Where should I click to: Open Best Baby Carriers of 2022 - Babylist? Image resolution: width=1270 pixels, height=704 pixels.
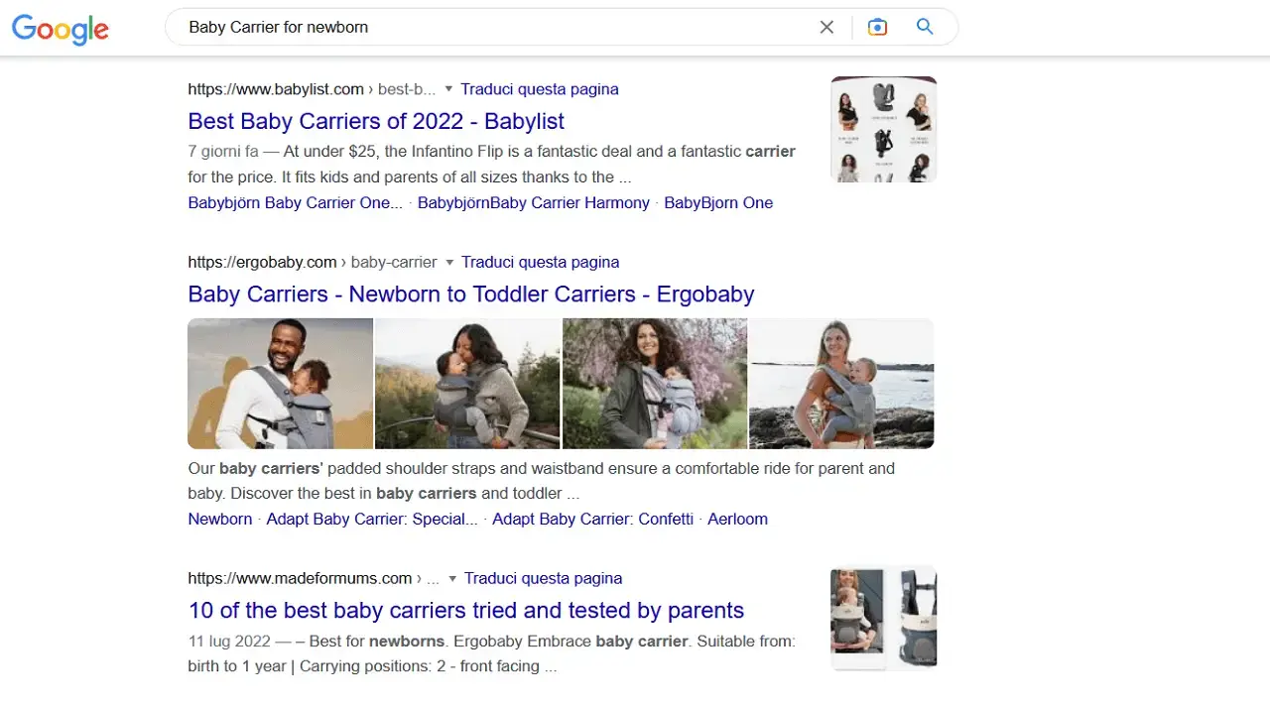point(376,122)
